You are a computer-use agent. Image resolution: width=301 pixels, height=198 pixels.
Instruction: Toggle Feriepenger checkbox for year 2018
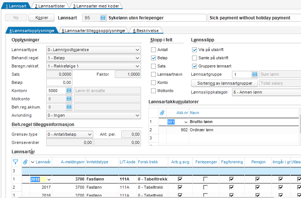pos(206,179)
